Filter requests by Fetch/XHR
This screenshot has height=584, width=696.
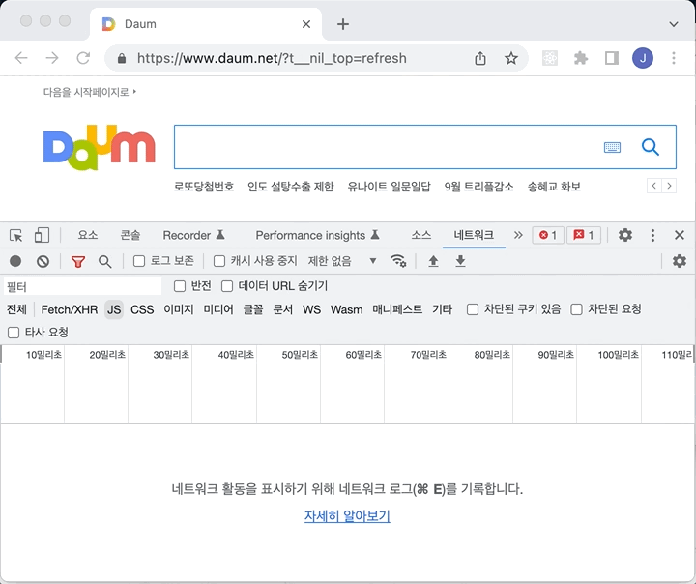coord(70,309)
